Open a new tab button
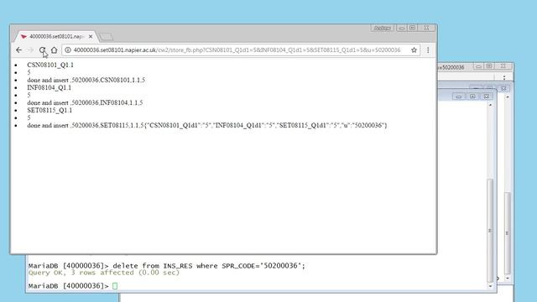 106,37
